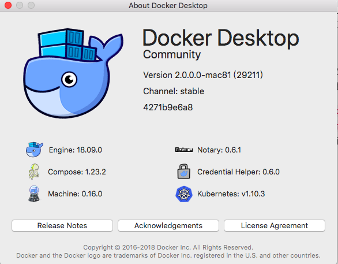Open the Acknowledgements

168,225
